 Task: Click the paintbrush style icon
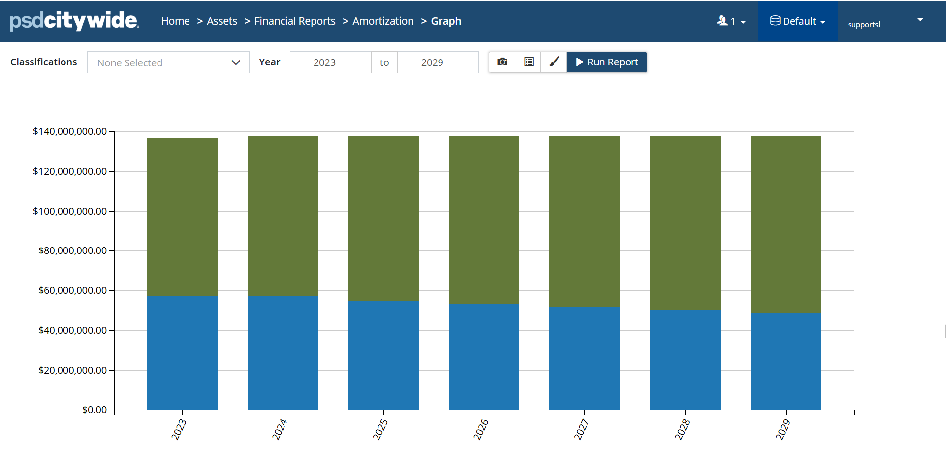click(554, 62)
